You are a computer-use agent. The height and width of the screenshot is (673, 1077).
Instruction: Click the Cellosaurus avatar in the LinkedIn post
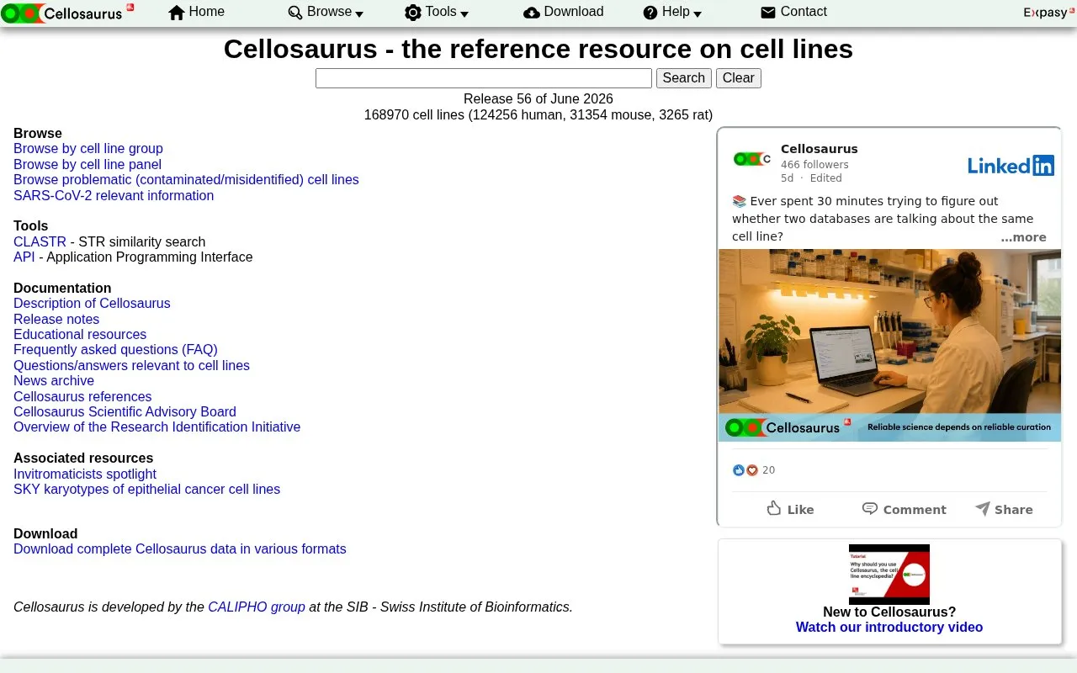(x=752, y=158)
